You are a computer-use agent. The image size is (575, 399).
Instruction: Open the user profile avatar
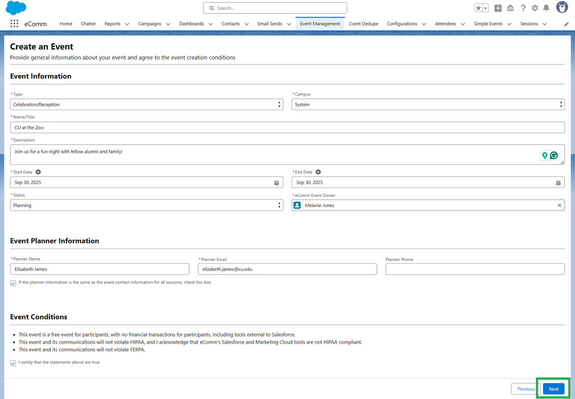[562, 7]
